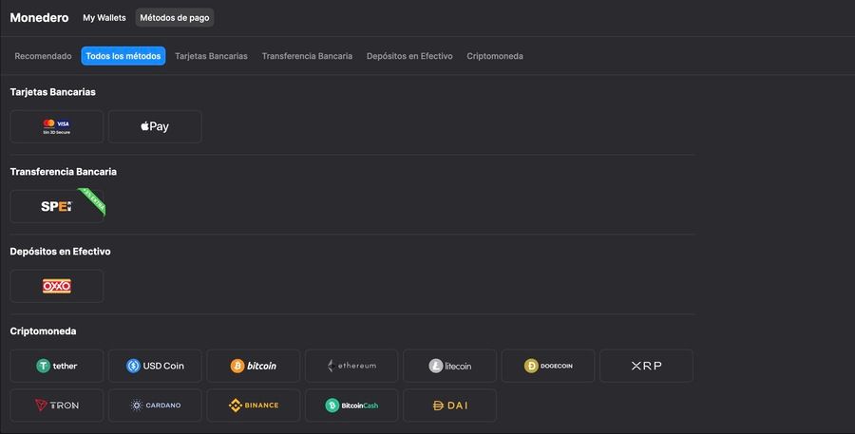Select the Mastercard Visa card payment method

click(57, 126)
